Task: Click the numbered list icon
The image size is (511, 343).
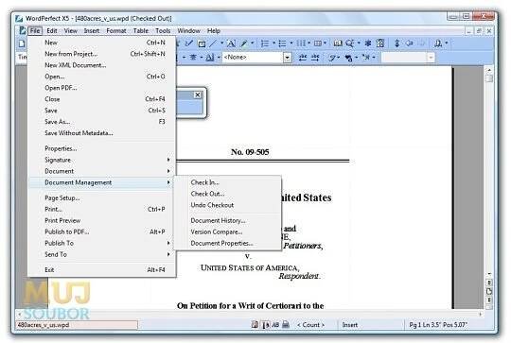Action: (265, 43)
